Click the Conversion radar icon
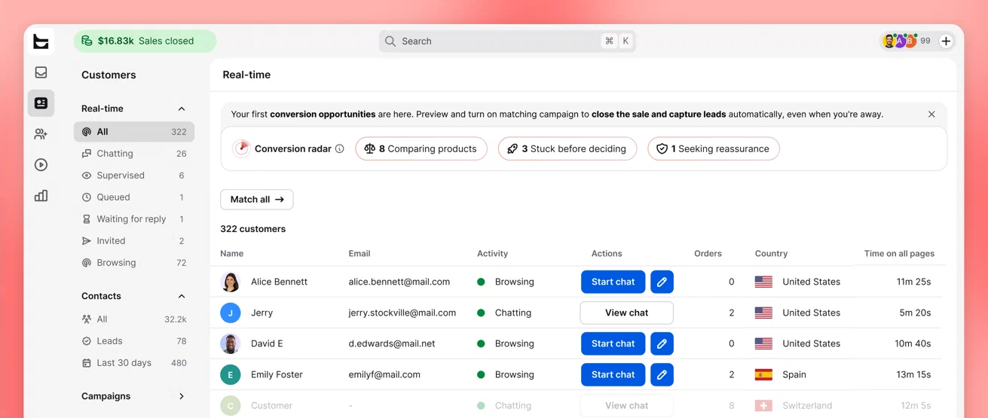988x418 pixels. click(x=241, y=148)
